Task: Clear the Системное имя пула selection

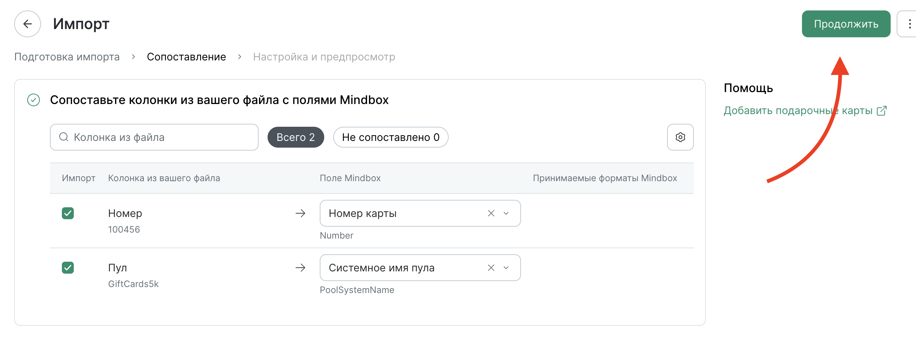Action: pos(491,268)
